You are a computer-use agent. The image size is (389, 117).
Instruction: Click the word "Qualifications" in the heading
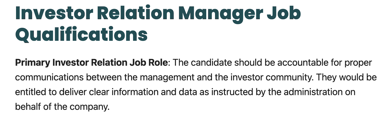(x=81, y=35)
